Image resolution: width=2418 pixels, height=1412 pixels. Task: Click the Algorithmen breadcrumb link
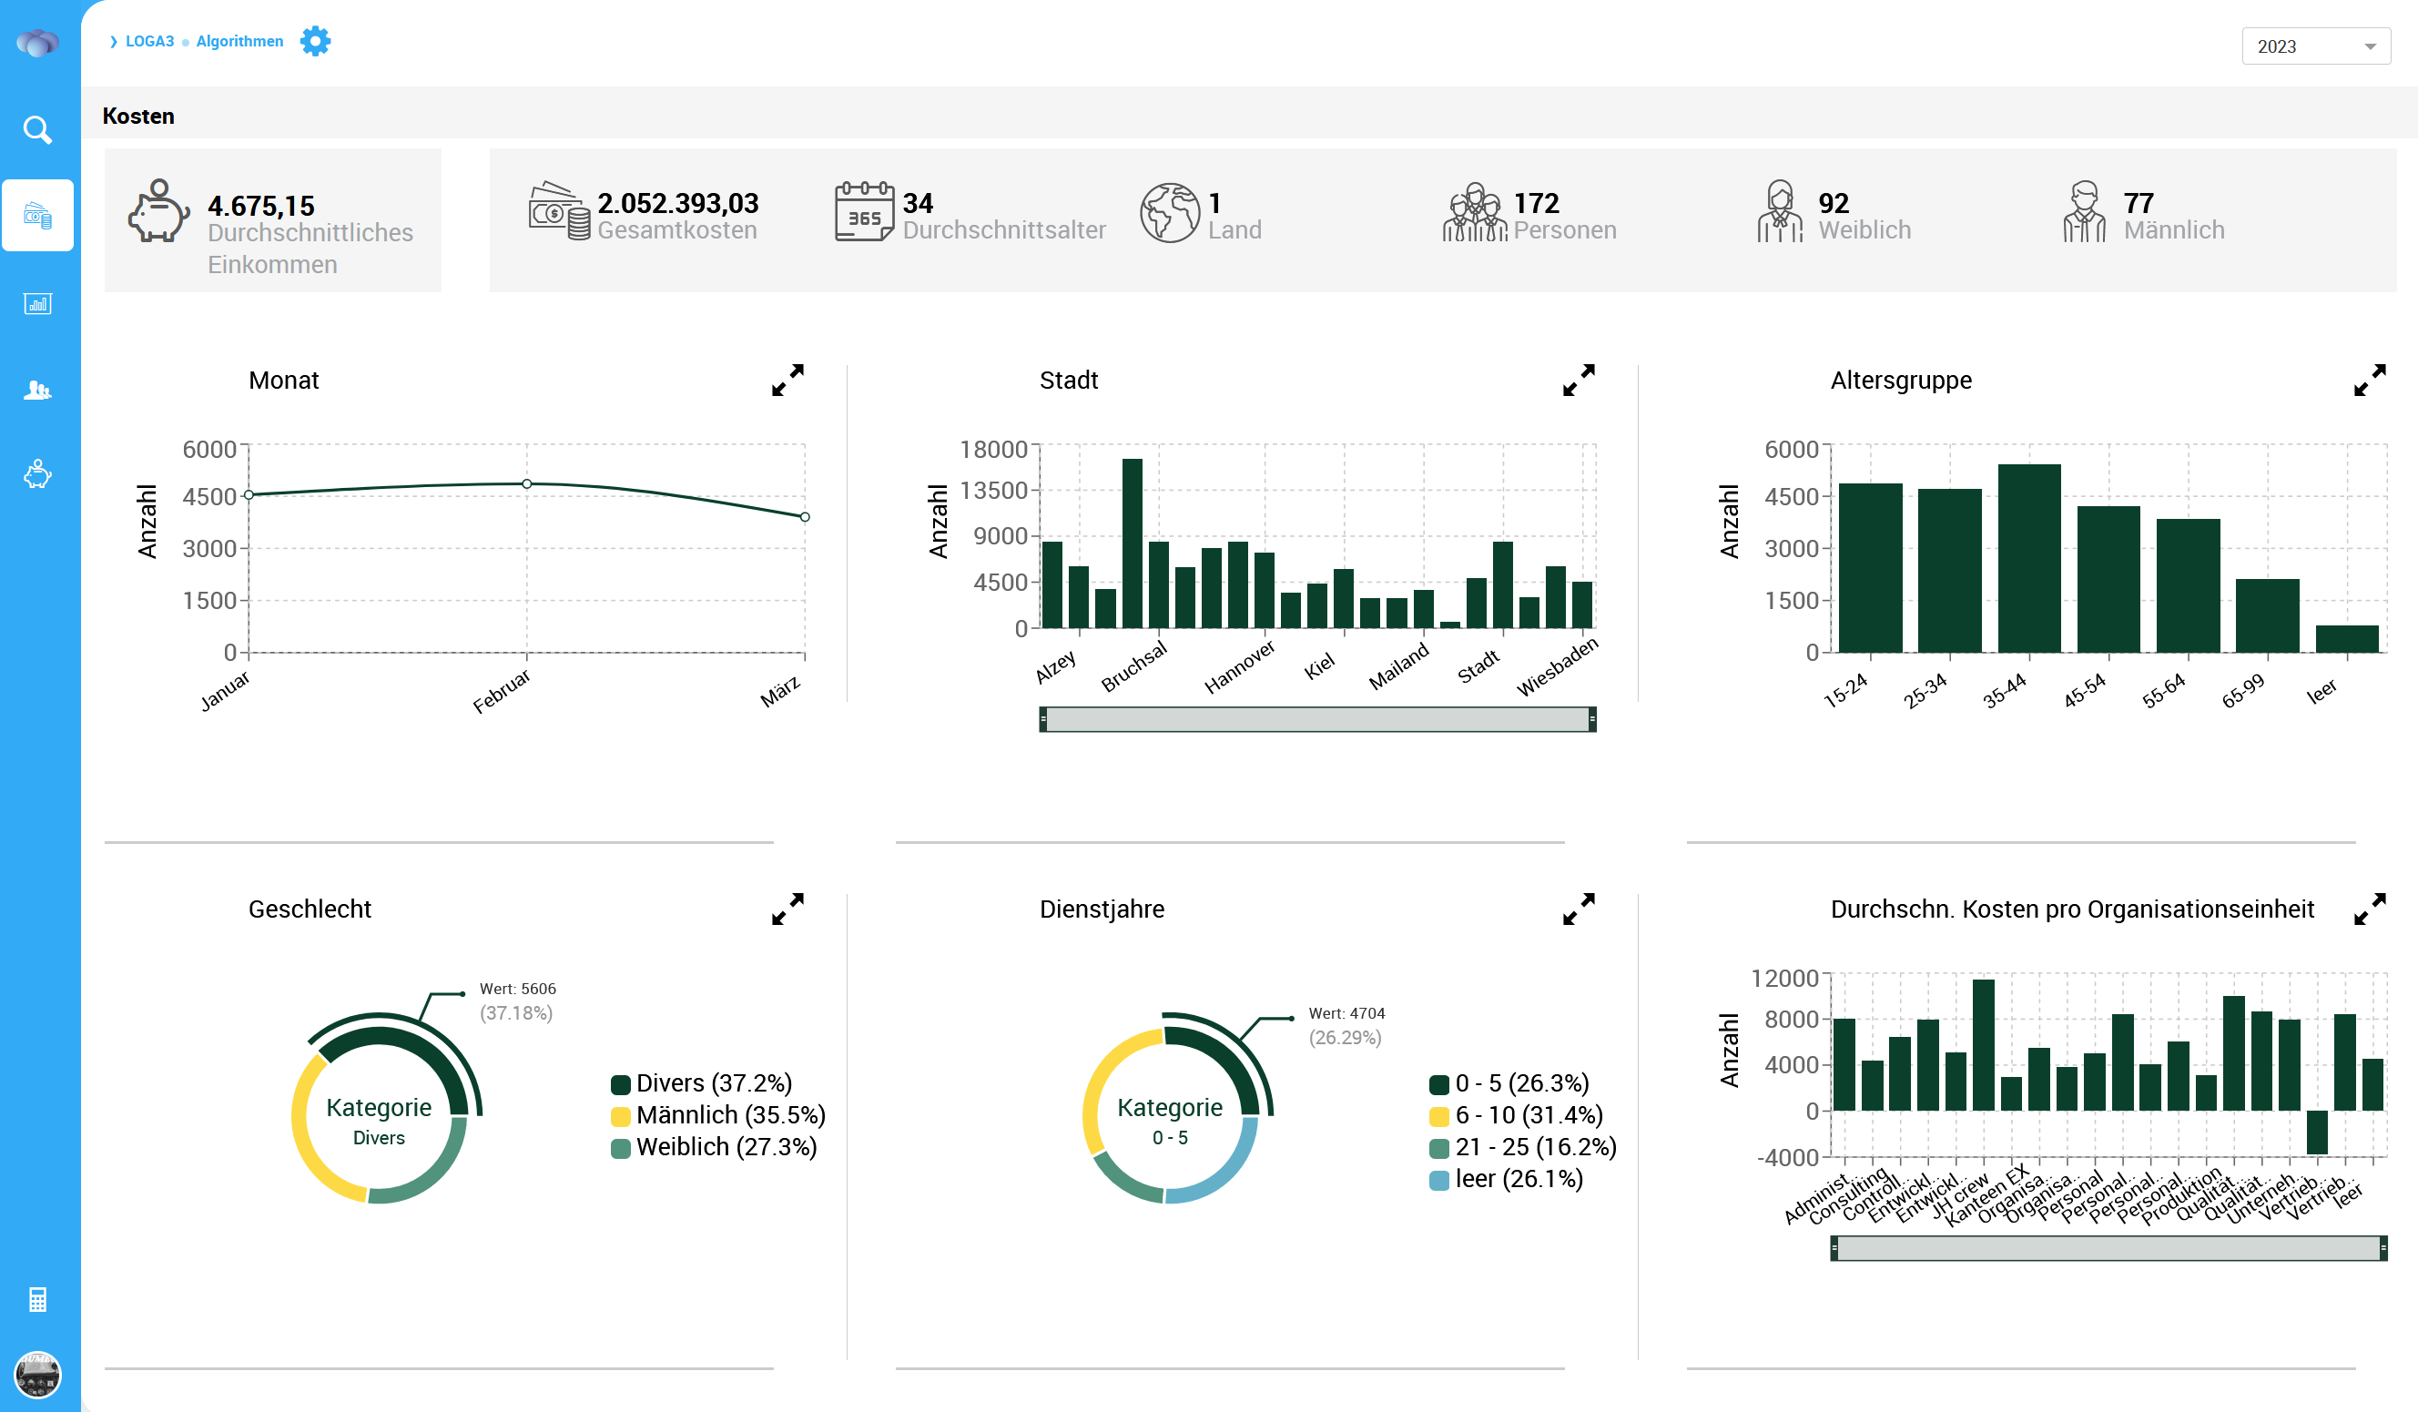pyautogui.click(x=239, y=41)
